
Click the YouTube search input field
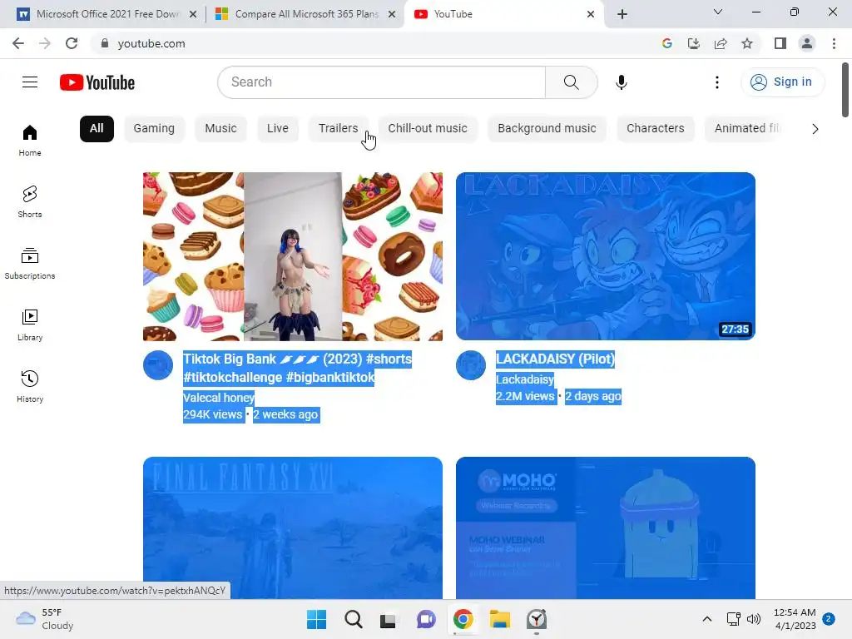[381, 82]
